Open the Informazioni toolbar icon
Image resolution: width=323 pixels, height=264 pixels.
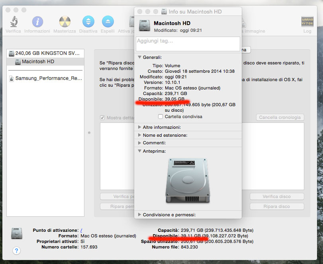pos(37,21)
